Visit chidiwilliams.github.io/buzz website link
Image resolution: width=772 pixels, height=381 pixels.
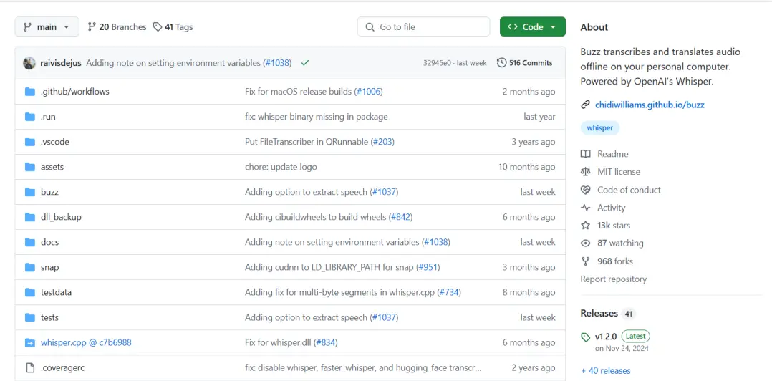click(x=649, y=105)
